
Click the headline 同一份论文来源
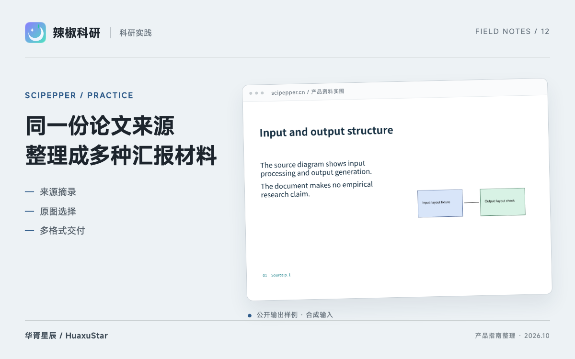tap(100, 126)
